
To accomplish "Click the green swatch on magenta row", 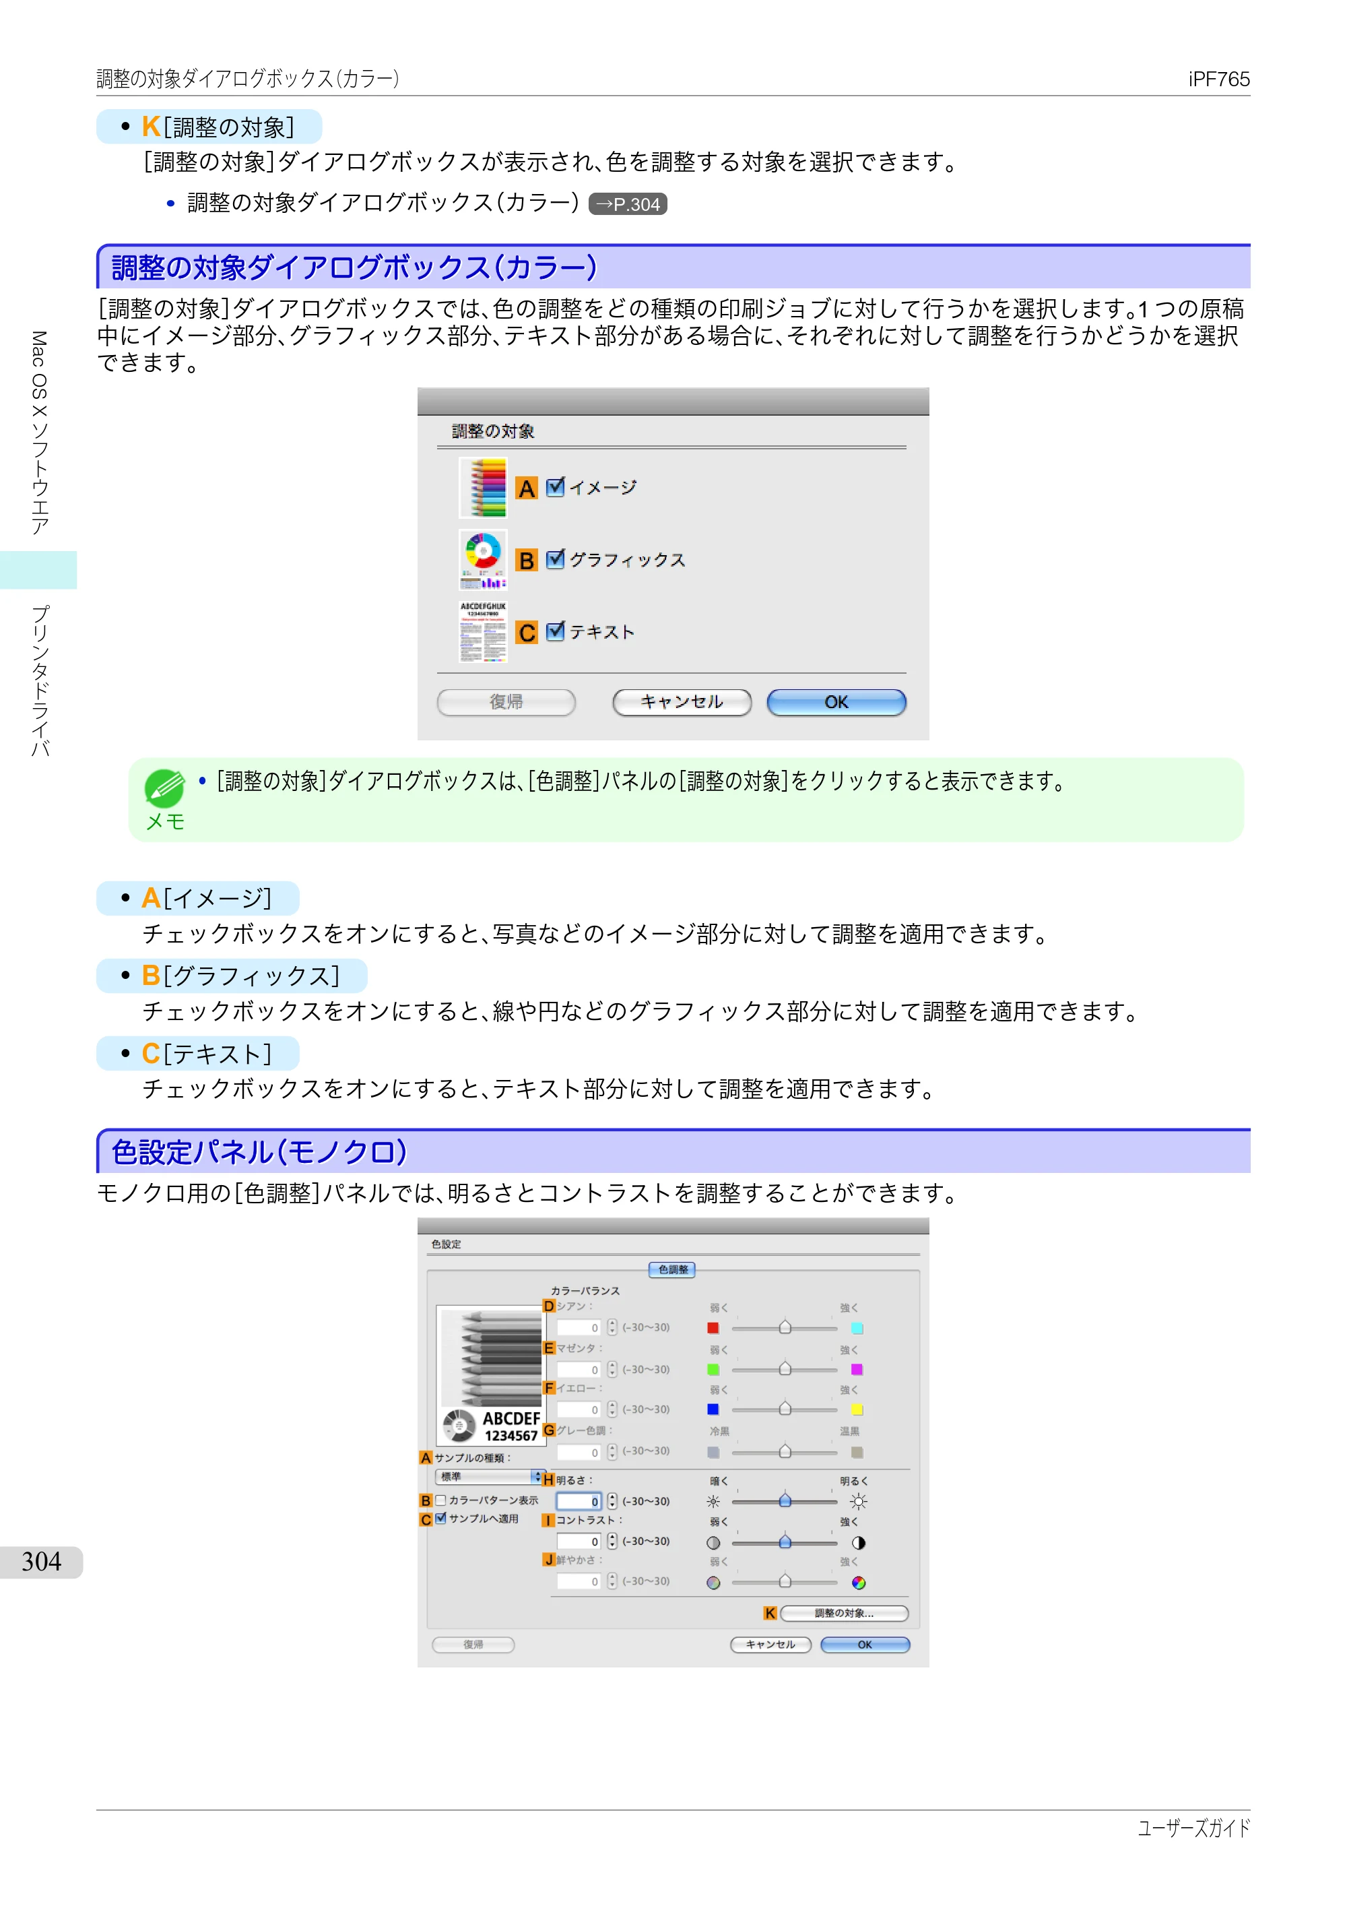I will [x=713, y=1369].
